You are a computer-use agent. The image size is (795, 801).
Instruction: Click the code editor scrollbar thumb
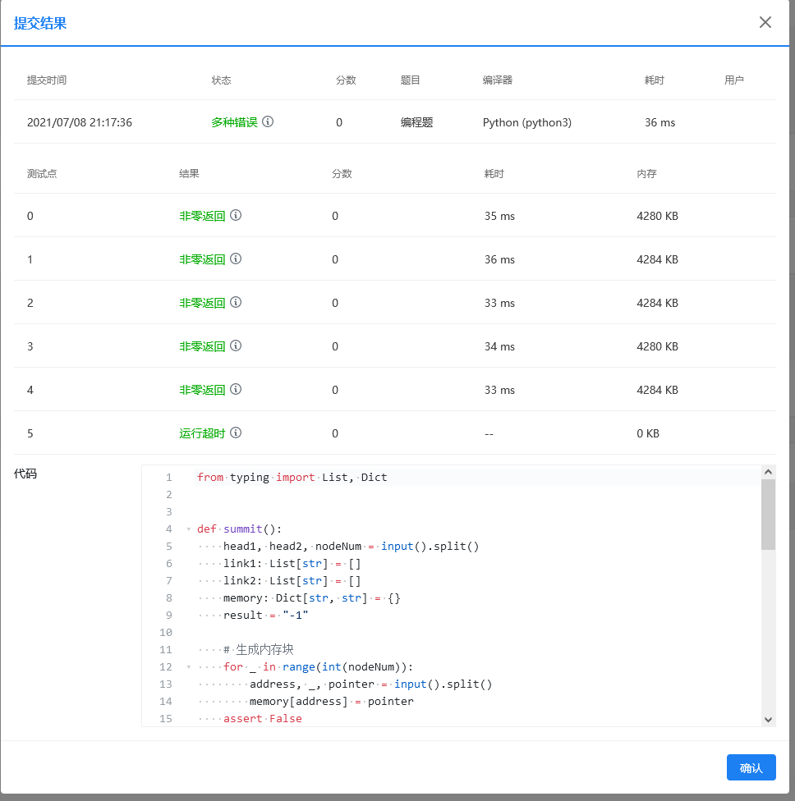click(768, 515)
